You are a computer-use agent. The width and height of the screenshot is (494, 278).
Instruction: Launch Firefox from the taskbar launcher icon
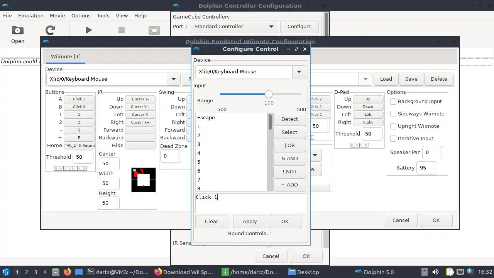[x=67, y=272]
